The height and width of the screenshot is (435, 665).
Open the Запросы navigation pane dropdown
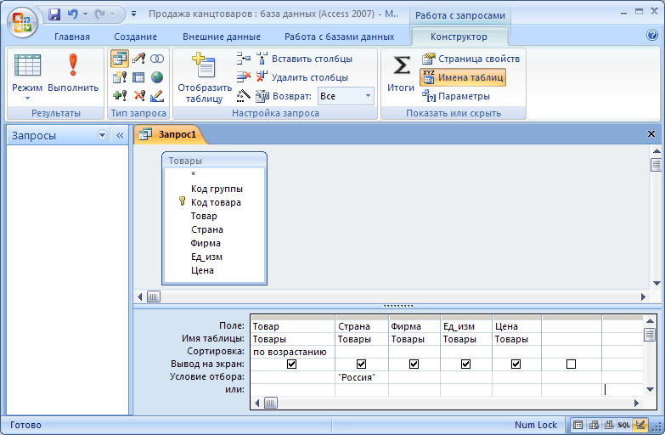[102, 135]
